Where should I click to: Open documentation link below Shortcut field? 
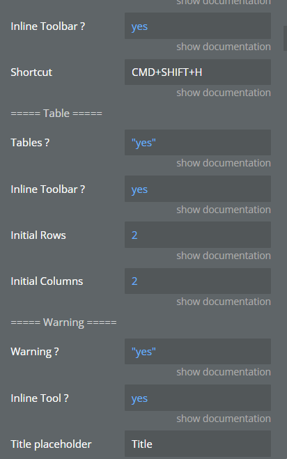pos(224,93)
